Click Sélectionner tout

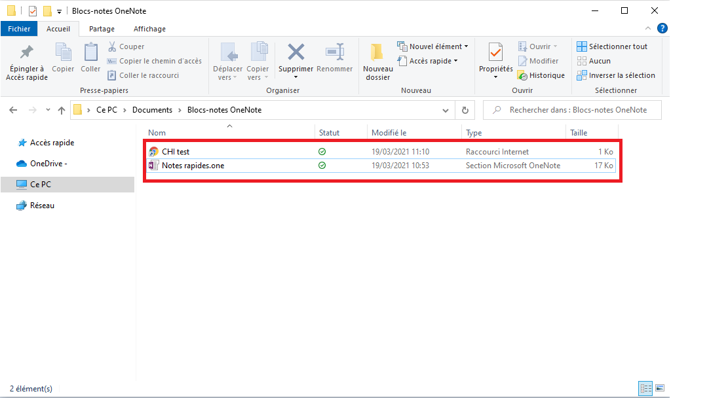pos(612,46)
